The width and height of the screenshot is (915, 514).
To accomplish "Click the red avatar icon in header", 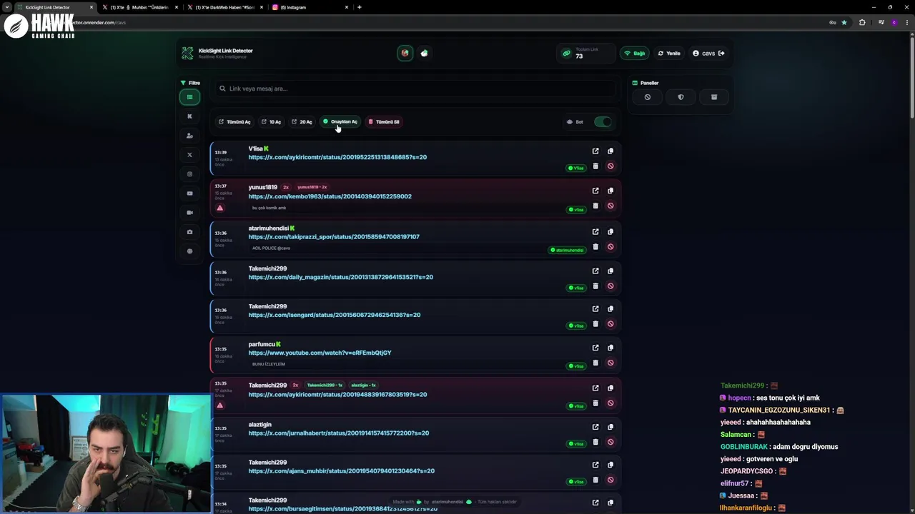I will point(405,53).
